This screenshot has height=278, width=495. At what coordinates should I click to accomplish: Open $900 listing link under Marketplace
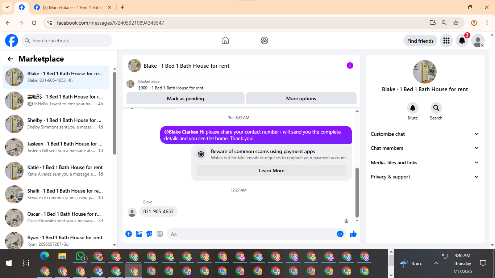click(x=171, y=88)
